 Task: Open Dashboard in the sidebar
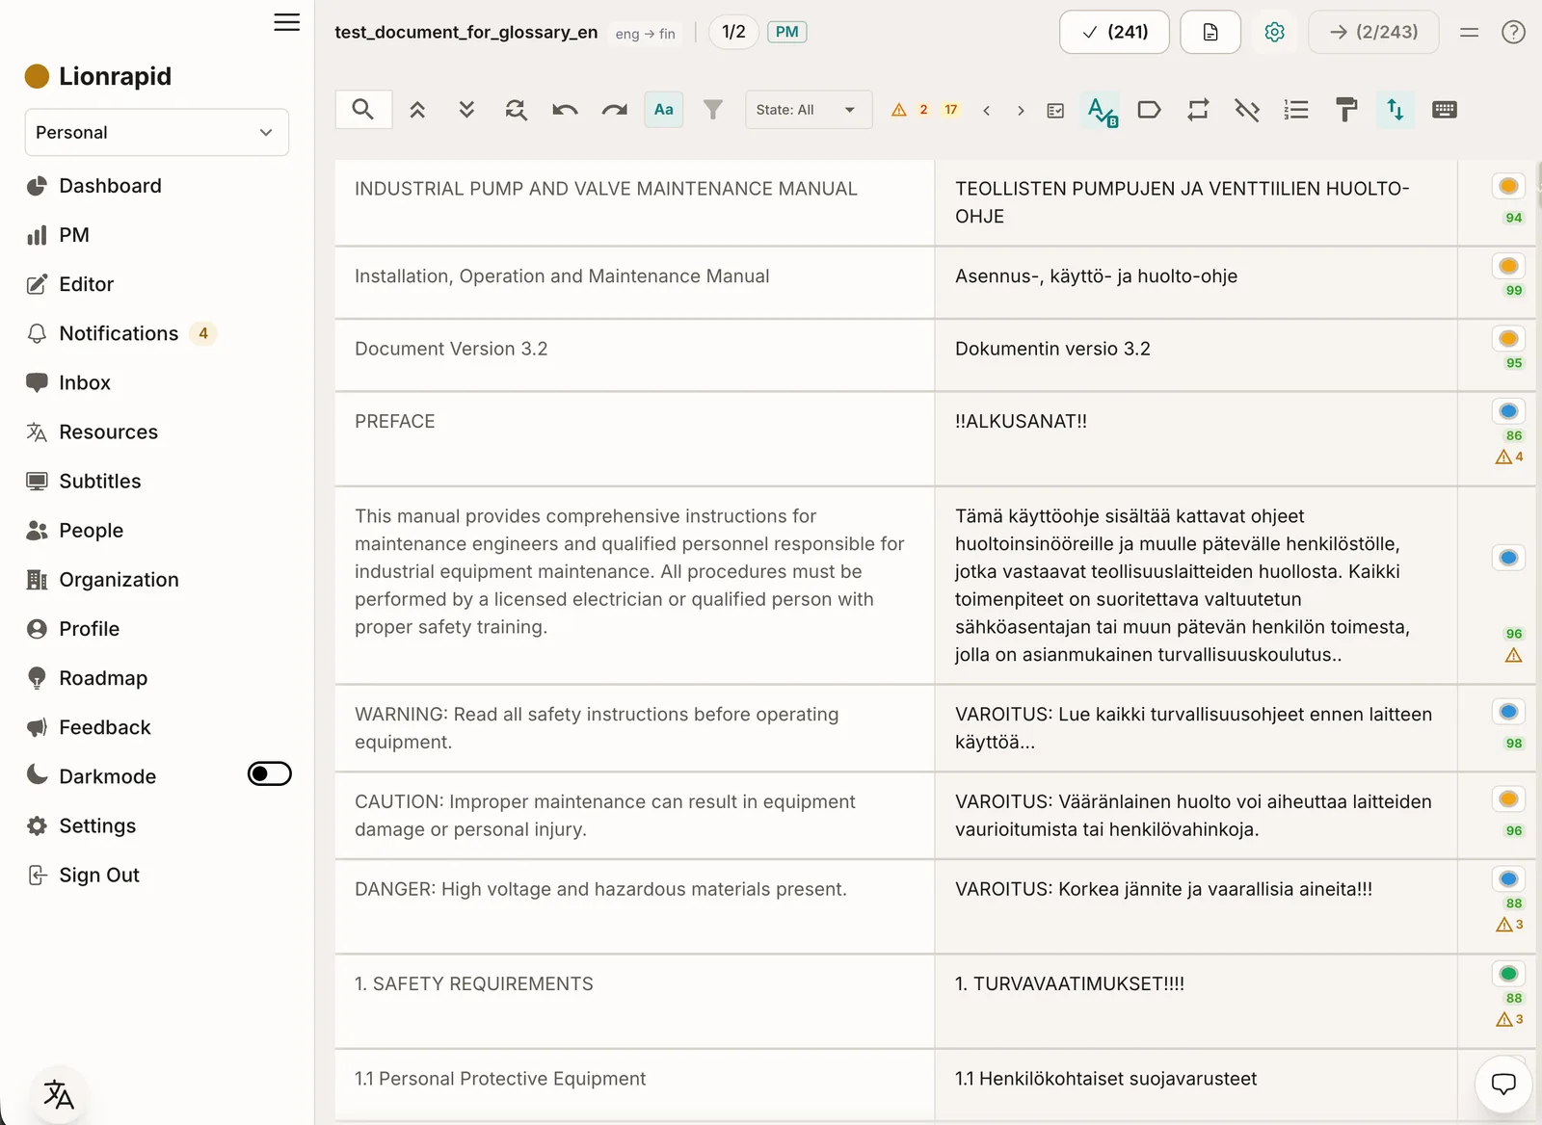(x=110, y=186)
